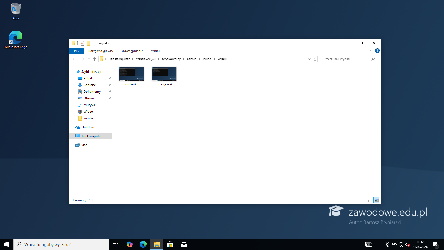Open Pulpit in the navigation pane
The height and width of the screenshot is (250, 444).
pyautogui.click(x=88, y=78)
